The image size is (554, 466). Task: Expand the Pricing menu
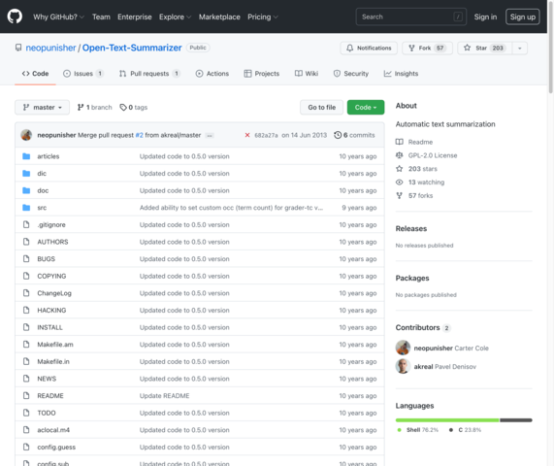(x=263, y=17)
